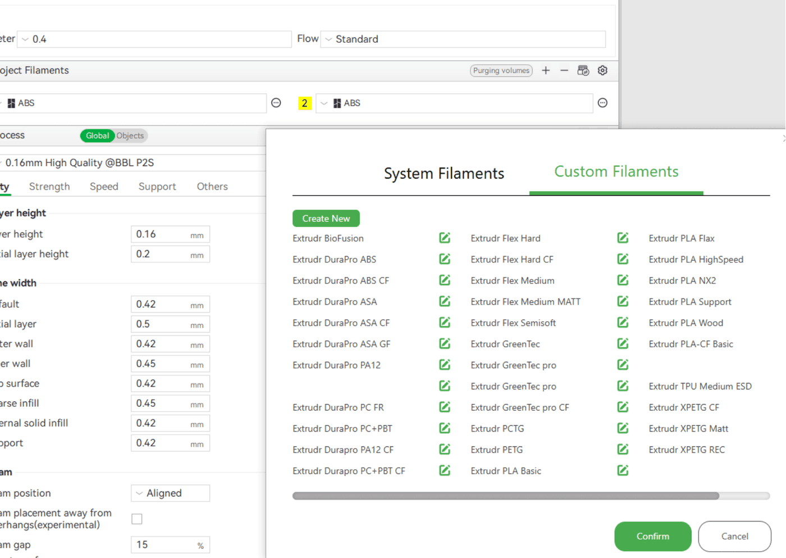
Task: Edit the Extrudr GreenTec pro CF filament
Action: tap(623, 407)
